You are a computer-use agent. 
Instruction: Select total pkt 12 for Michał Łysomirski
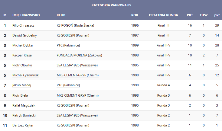(x=217, y=75)
